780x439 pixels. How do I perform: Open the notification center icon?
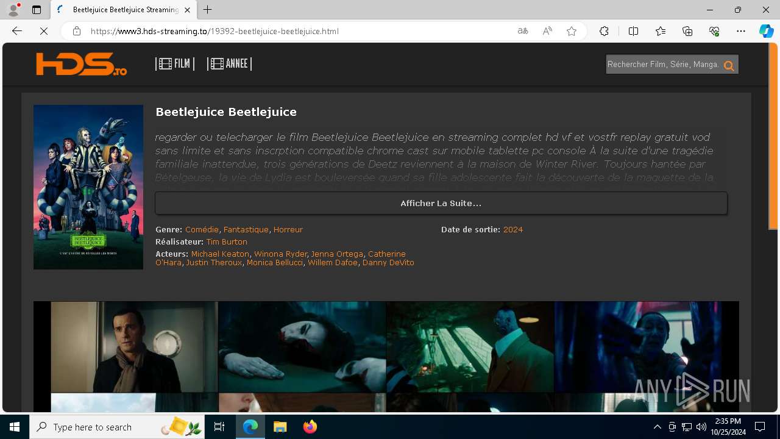click(760, 427)
